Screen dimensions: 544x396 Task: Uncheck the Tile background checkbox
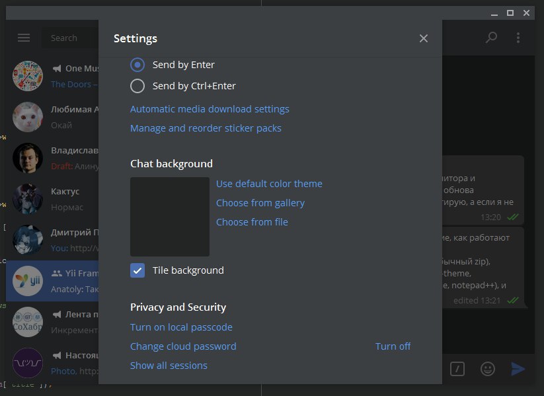pyautogui.click(x=137, y=270)
